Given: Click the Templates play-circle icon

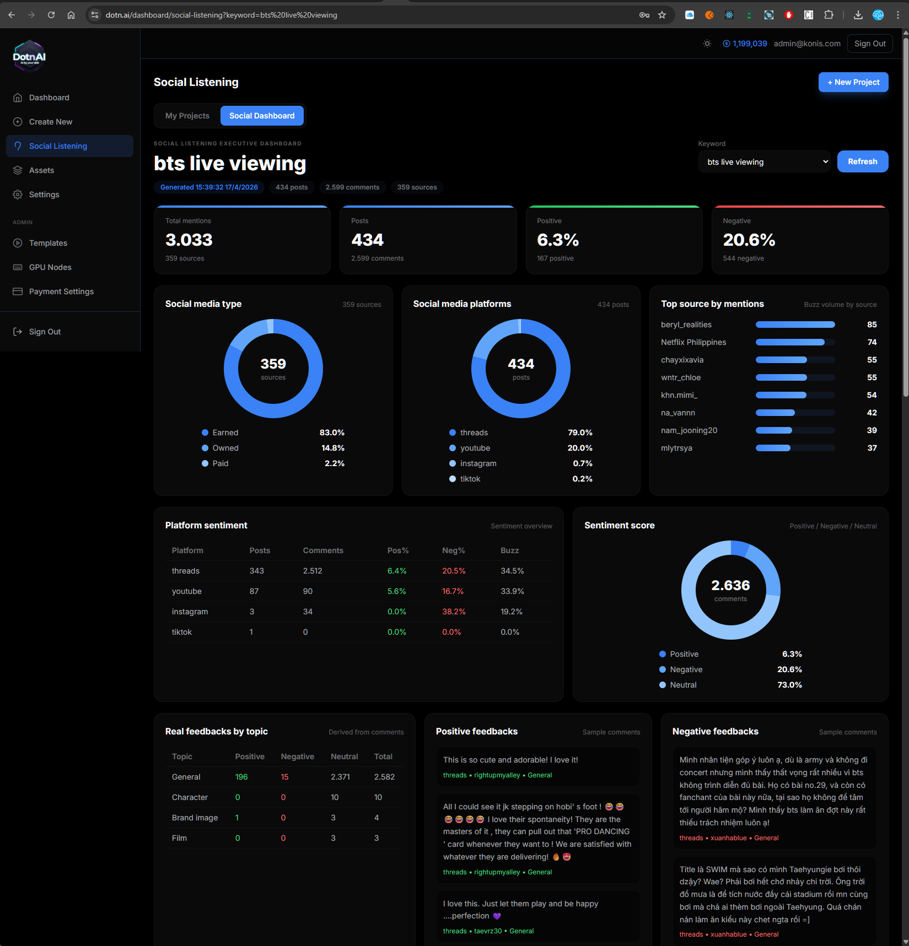Looking at the screenshot, I should click(x=18, y=243).
